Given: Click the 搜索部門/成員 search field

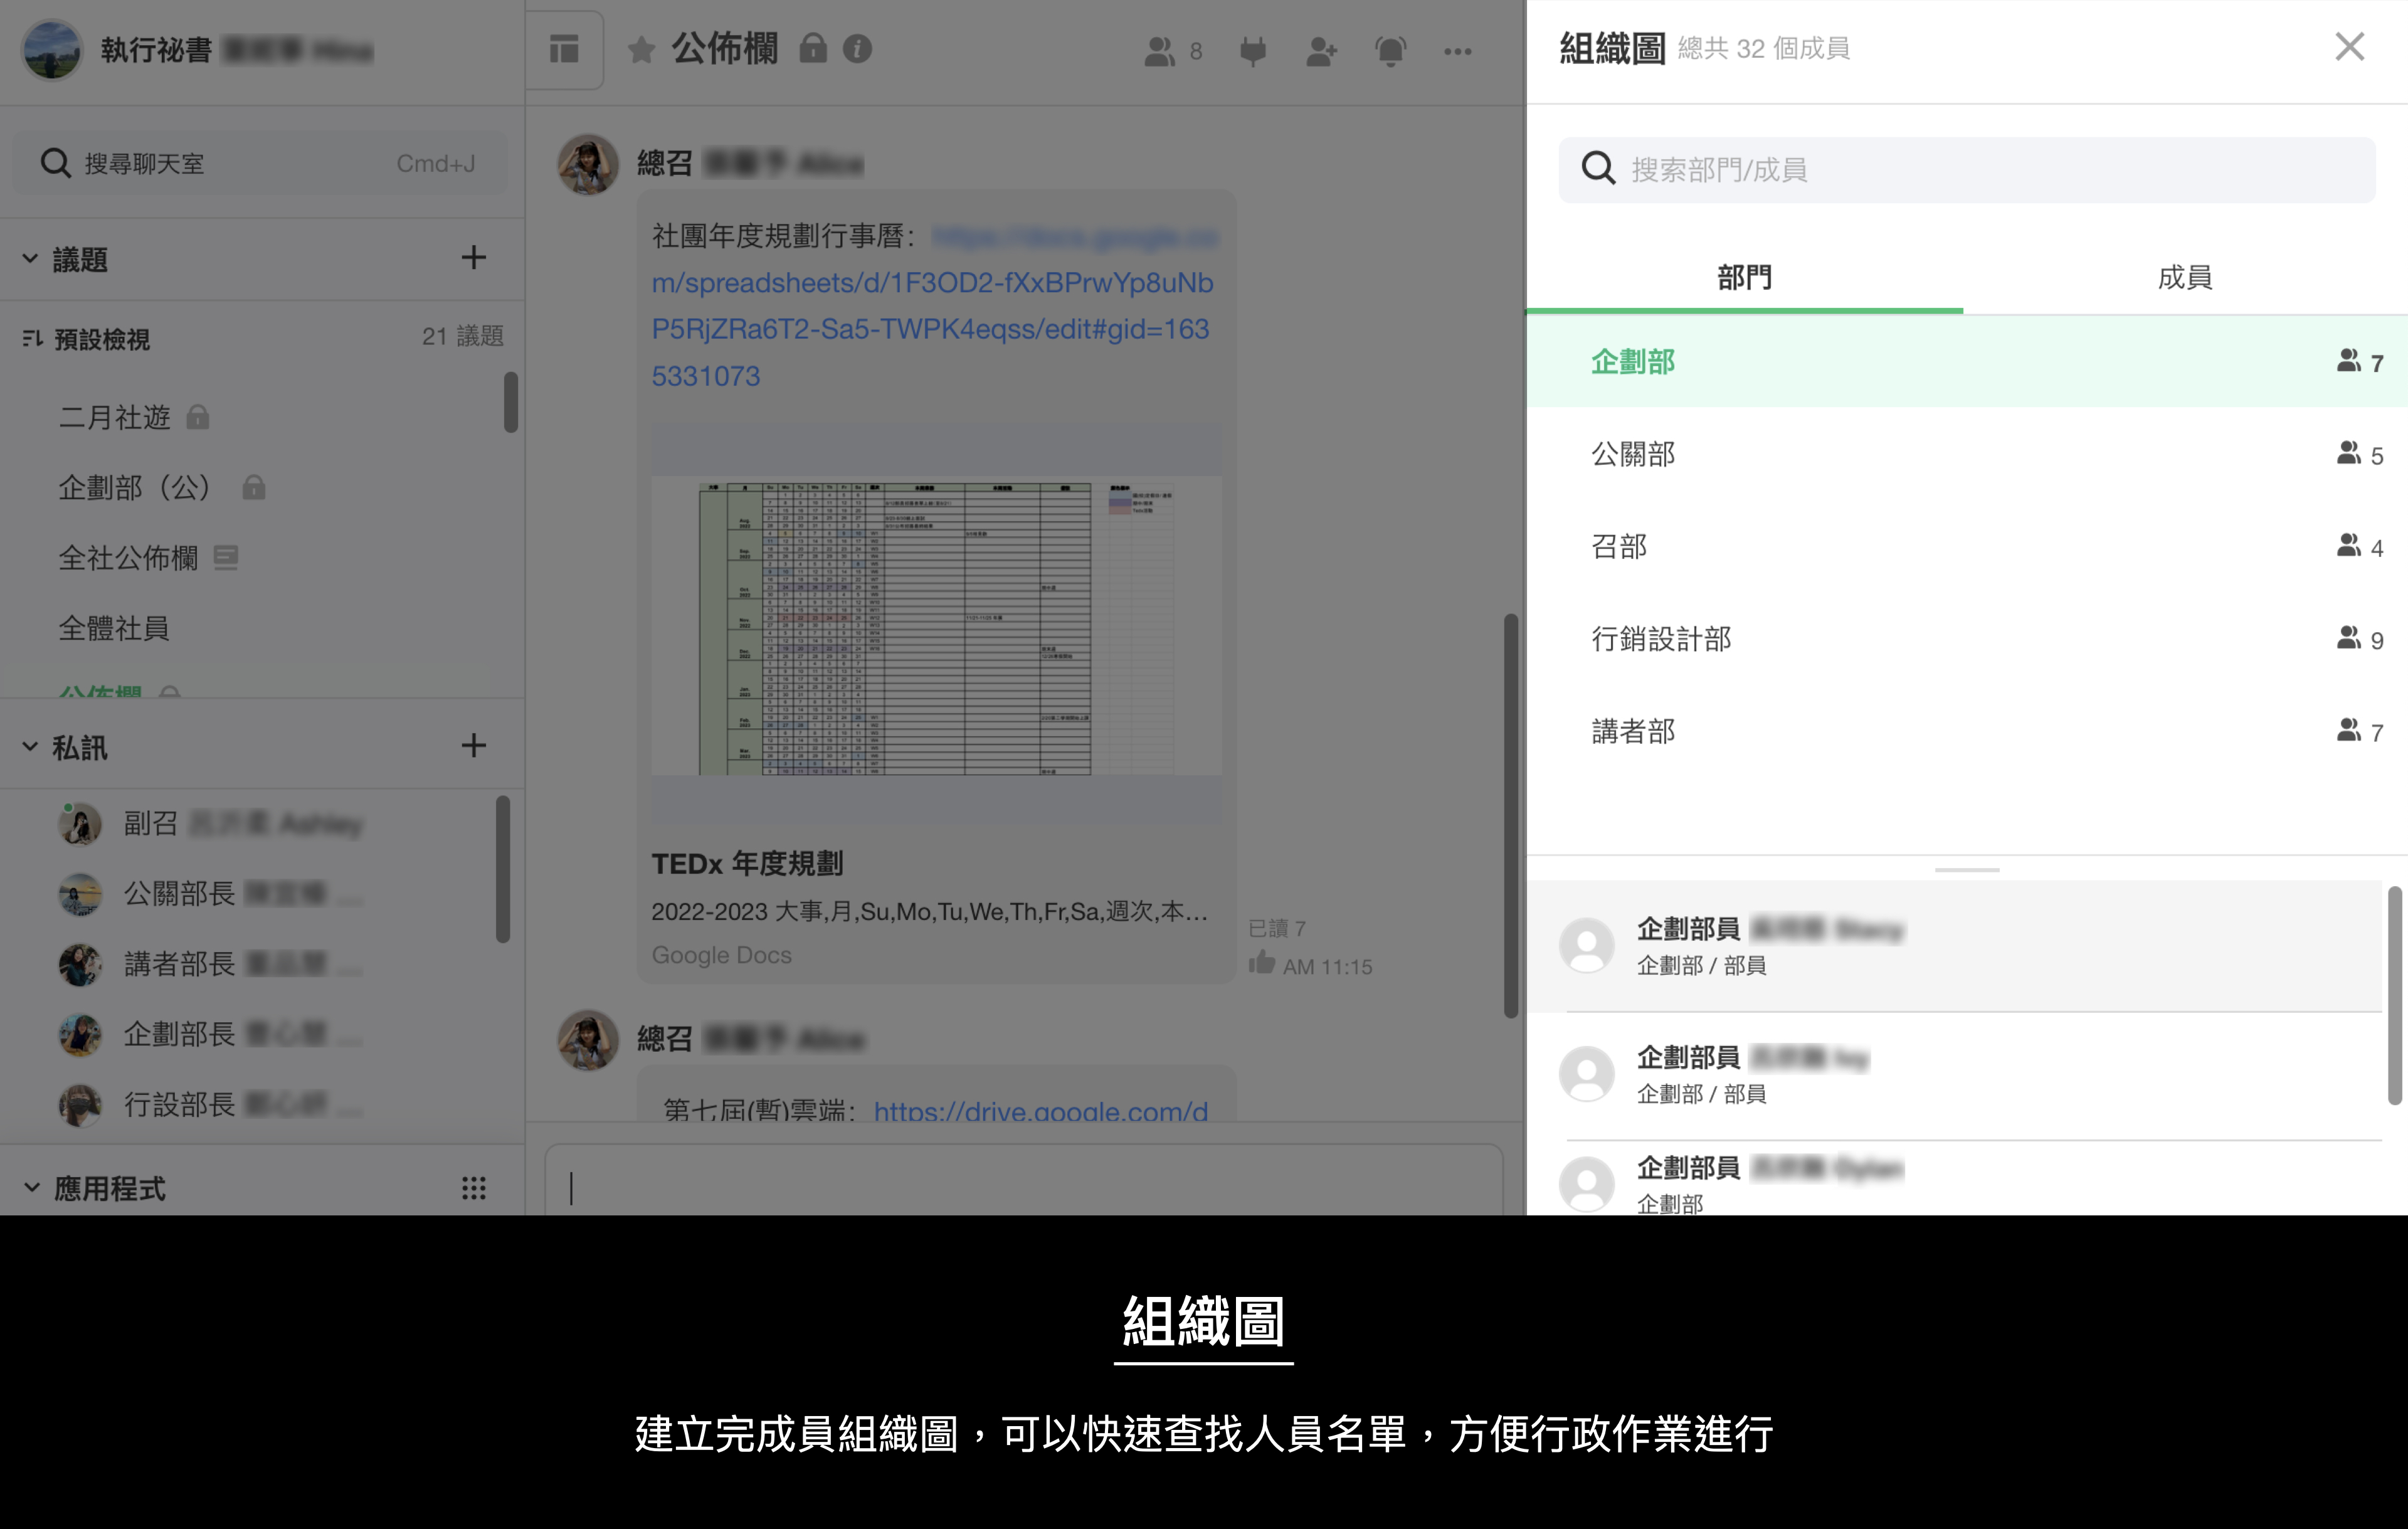Looking at the screenshot, I should (1966, 170).
